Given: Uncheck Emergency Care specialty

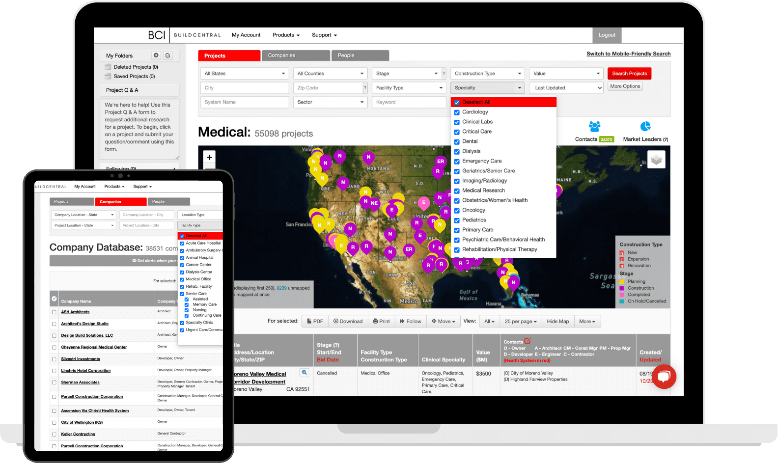Looking at the screenshot, I should tap(457, 162).
